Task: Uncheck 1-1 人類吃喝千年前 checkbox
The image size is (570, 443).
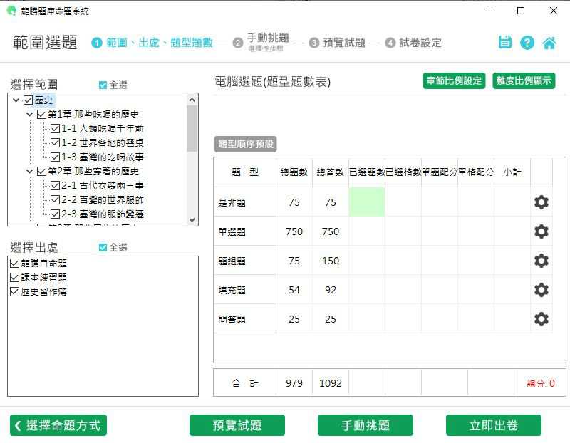Action: (x=56, y=129)
